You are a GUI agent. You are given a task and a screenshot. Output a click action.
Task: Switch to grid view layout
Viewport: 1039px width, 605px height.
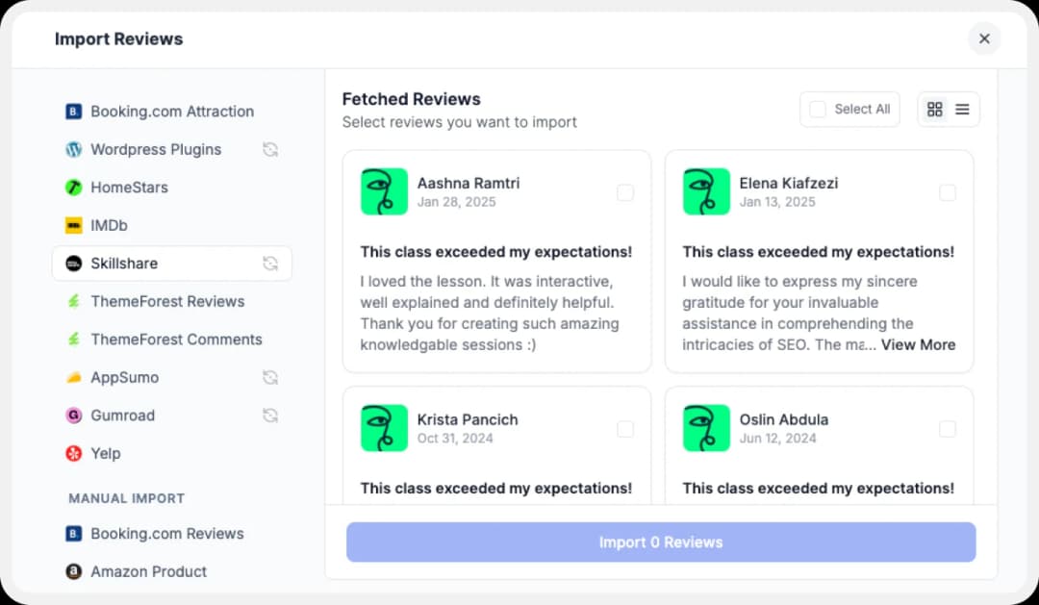click(934, 109)
